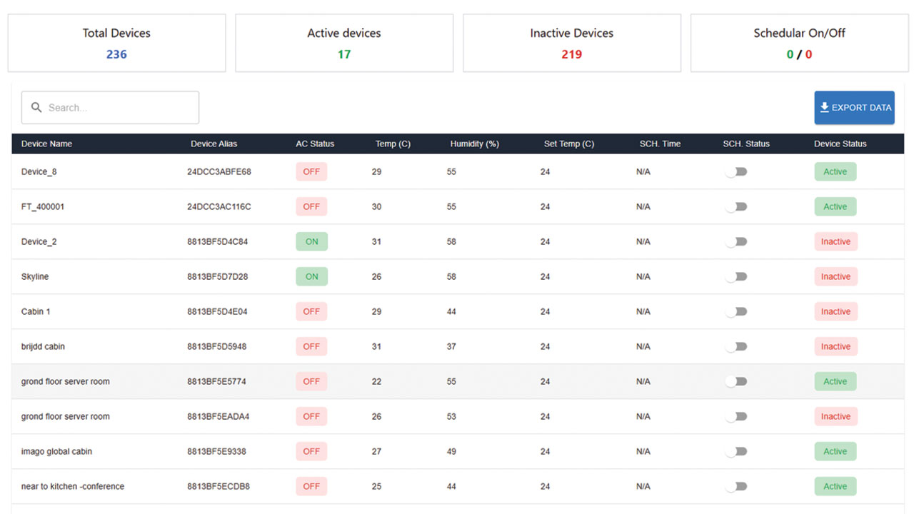Click the Set Temp (C) column header
The height and width of the screenshot is (514, 914).
tap(569, 143)
